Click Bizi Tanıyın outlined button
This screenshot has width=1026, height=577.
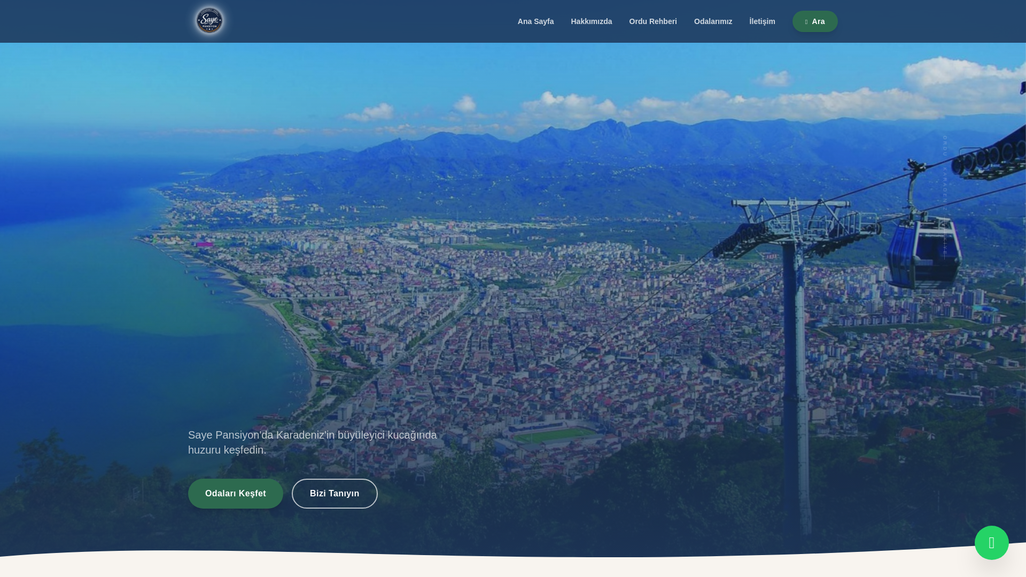335,494
